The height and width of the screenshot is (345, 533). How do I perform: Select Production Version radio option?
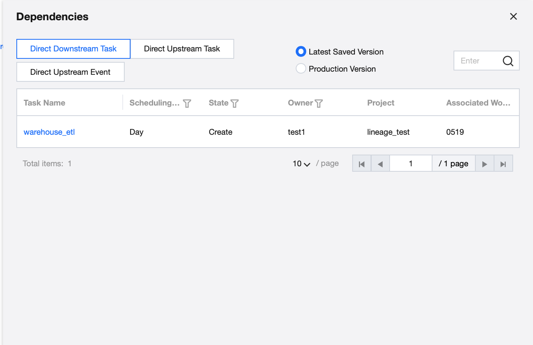[x=301, y=69]
